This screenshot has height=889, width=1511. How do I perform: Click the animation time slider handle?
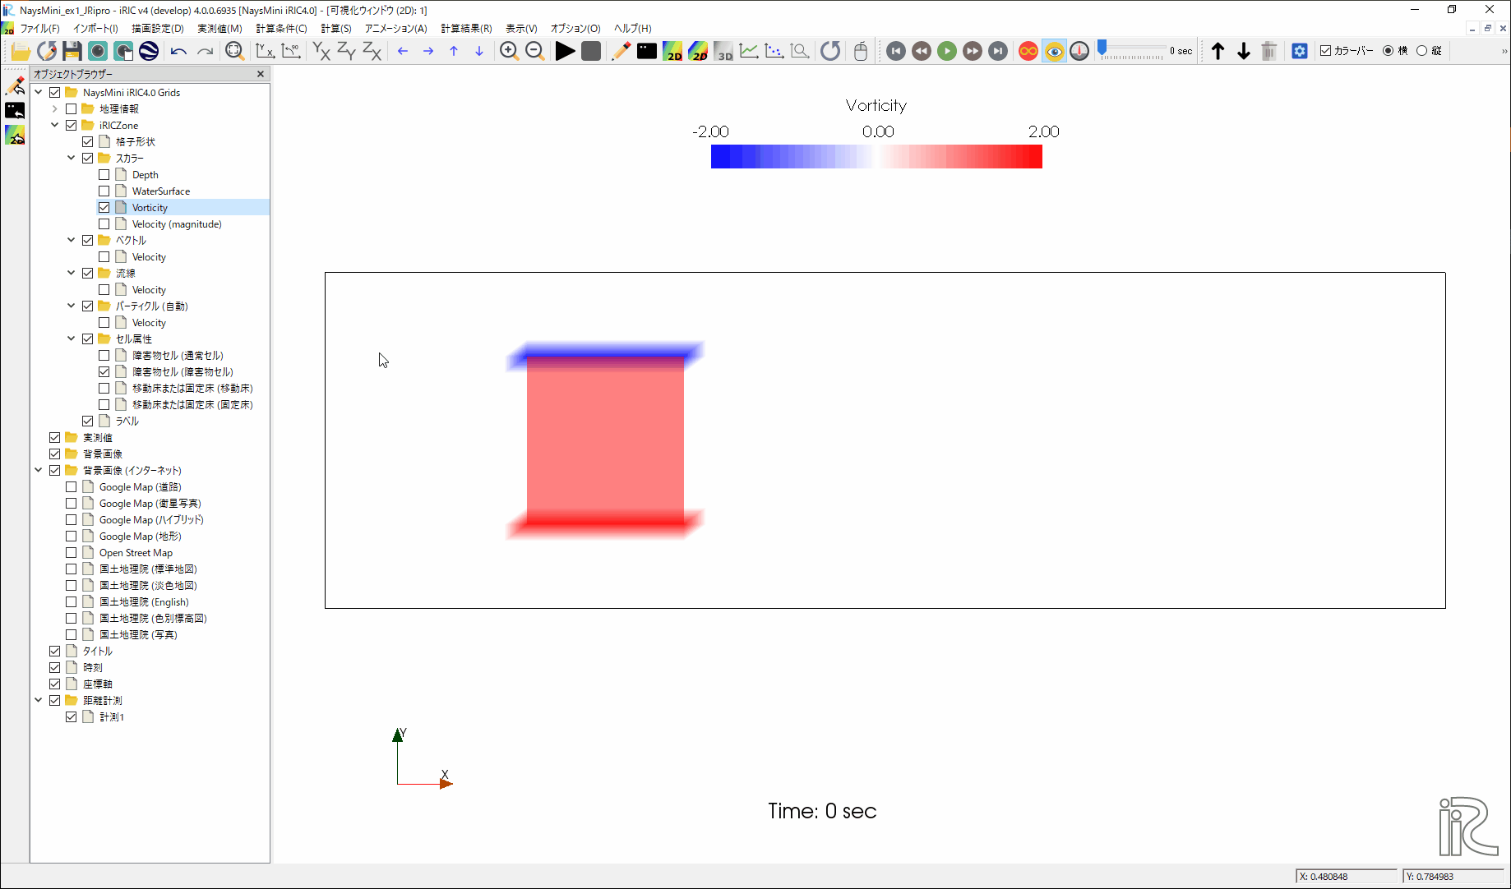(x=1102, y=48)
